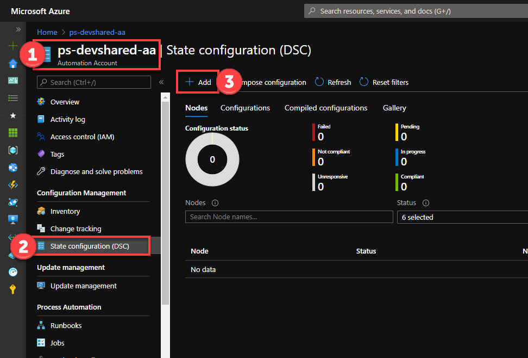Open the Gallery tab
The height and width of the screenshot is (358, 528).
394,108
